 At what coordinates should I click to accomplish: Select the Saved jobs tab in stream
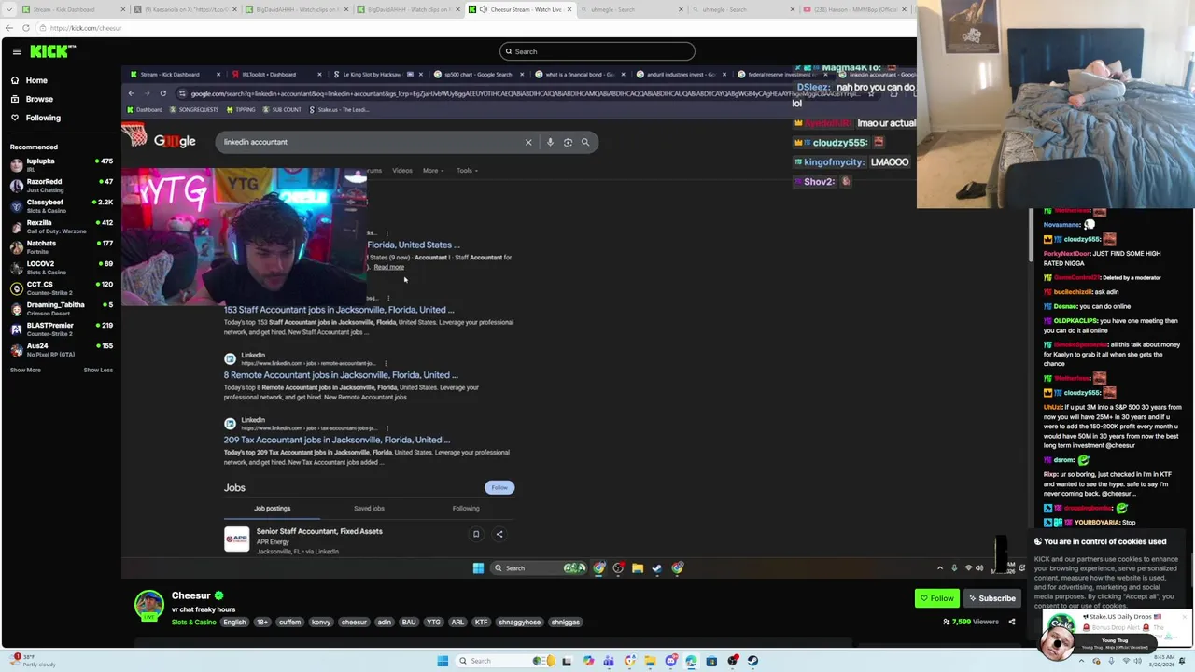[369, 509]
